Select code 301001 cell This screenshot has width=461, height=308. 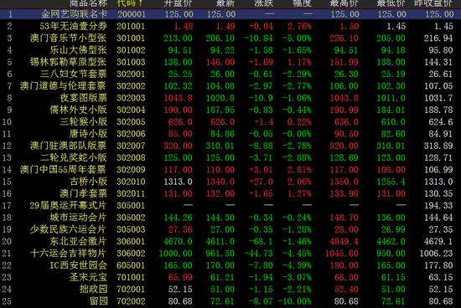131,38
